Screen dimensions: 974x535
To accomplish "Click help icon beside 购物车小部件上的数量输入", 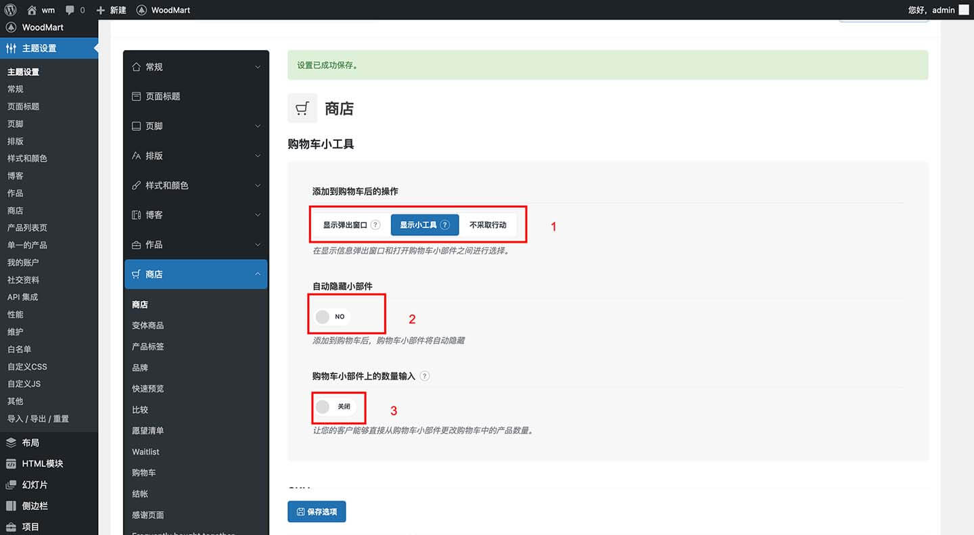I will point(425,376).
